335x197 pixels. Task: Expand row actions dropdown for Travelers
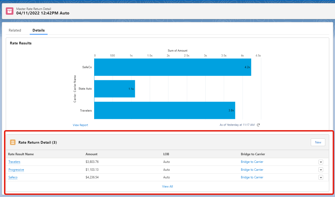[x=321, y=162]
